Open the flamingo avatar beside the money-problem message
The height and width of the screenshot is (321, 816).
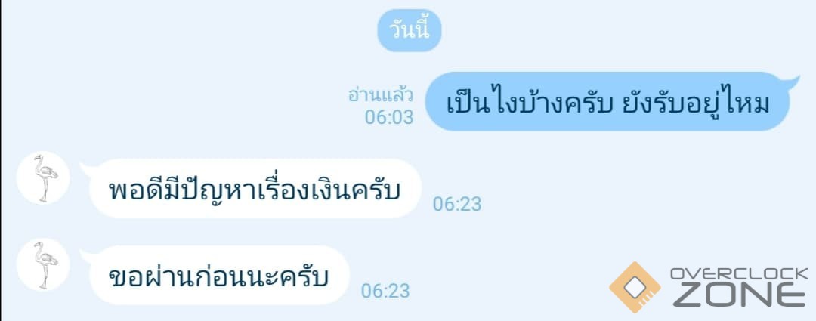pyautogui.click(x=43, y=177)
